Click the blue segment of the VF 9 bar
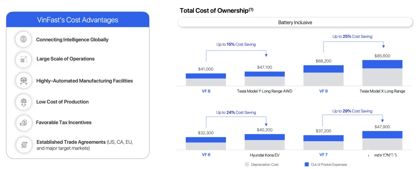The width and height of the screenshot is (418, 169). (x=323, y=69)
